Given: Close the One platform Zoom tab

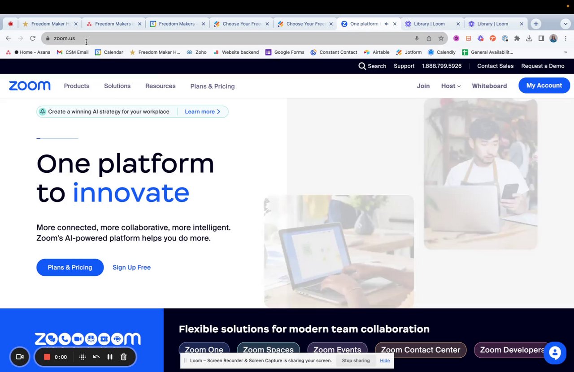Looking at the screenshot, I should pyautogui.click(x=395, y=24).
